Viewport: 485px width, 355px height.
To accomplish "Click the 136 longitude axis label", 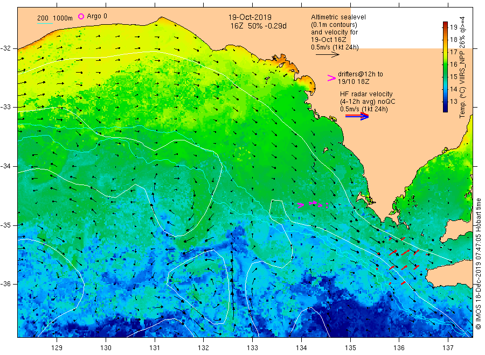I will [399, 348].
